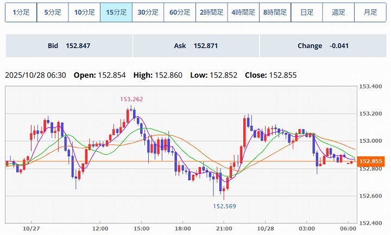Select the 2時間足 timeframe
Viewport: 391px width, 235px height.
tap(211, 12)
